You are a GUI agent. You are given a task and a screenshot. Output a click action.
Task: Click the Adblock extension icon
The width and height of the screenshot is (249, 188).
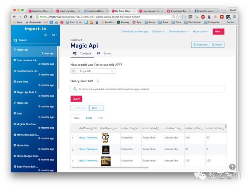pos(203,17)
